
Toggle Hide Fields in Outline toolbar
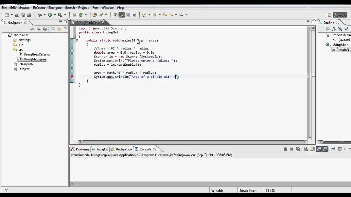340,29
